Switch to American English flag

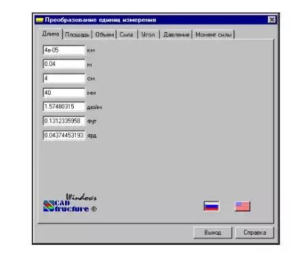coord(242,206)
